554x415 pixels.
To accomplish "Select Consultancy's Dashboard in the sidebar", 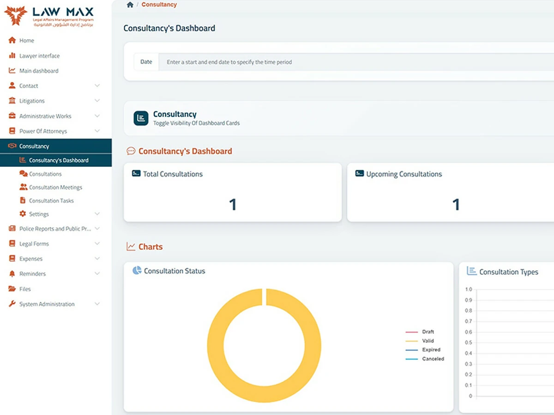I will click(56, 160).
